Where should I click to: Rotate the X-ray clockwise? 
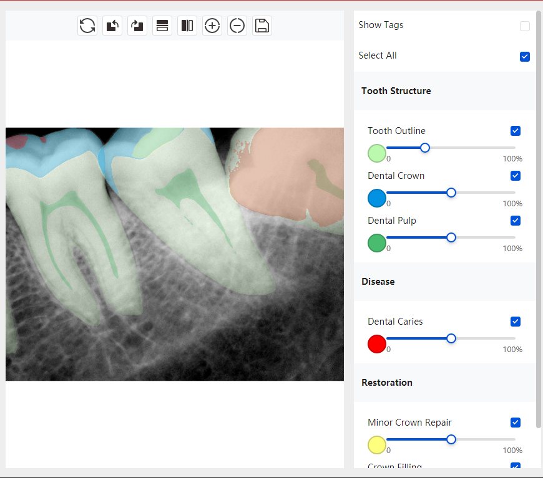point(137,26)
